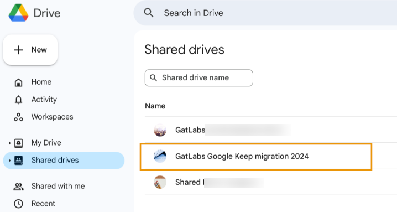
Task: Click the plus icon in New button
Action: pos(18,50)
